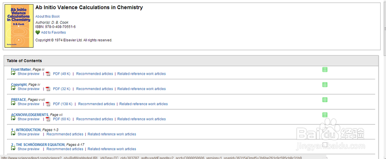The image size is (386, 159).
Task: Click the book cover thumbnail
Action: 19,26
